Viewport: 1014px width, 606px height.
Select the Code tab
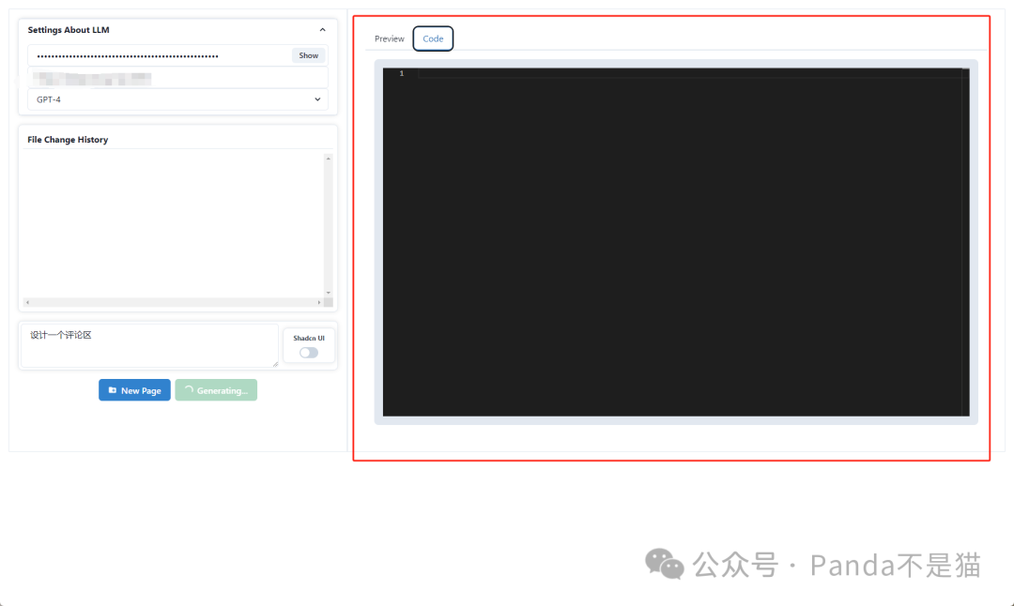point(433,38)
